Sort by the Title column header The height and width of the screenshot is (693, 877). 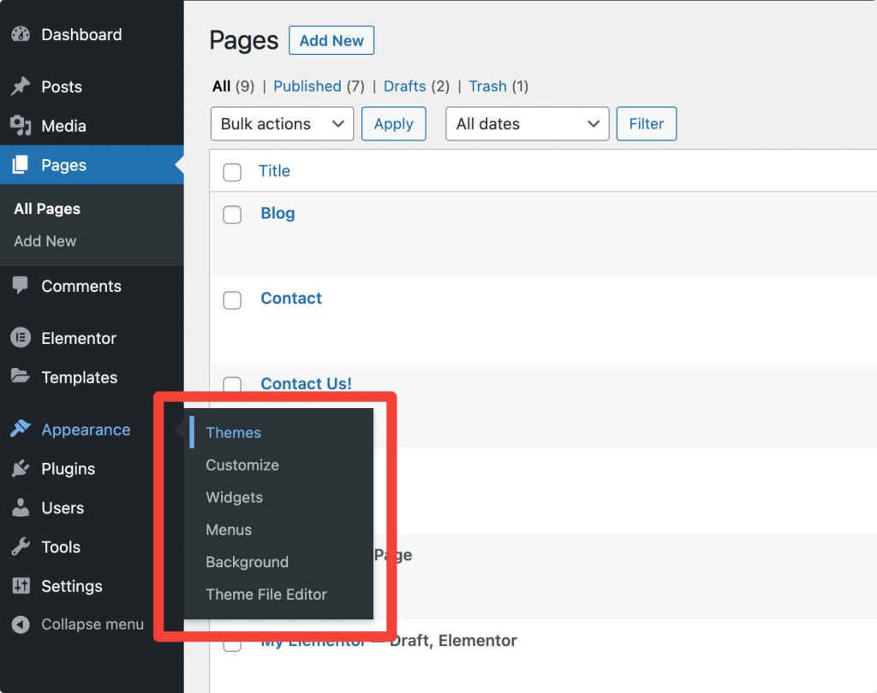274,171
